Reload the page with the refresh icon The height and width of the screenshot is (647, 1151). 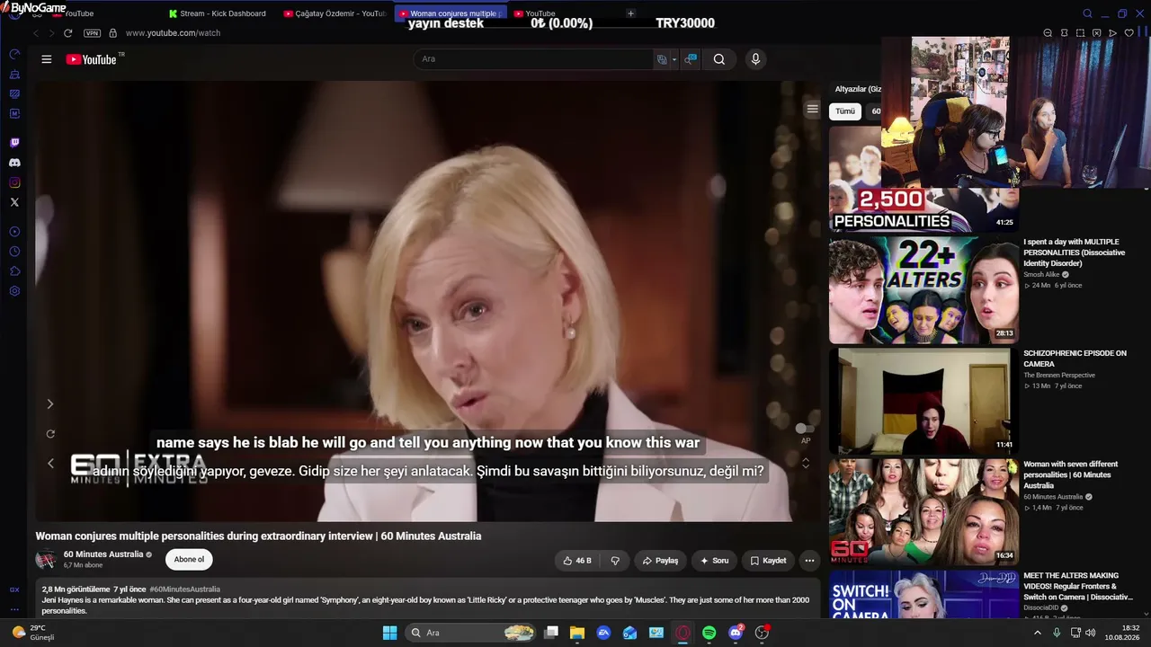[x=67, y=33]
